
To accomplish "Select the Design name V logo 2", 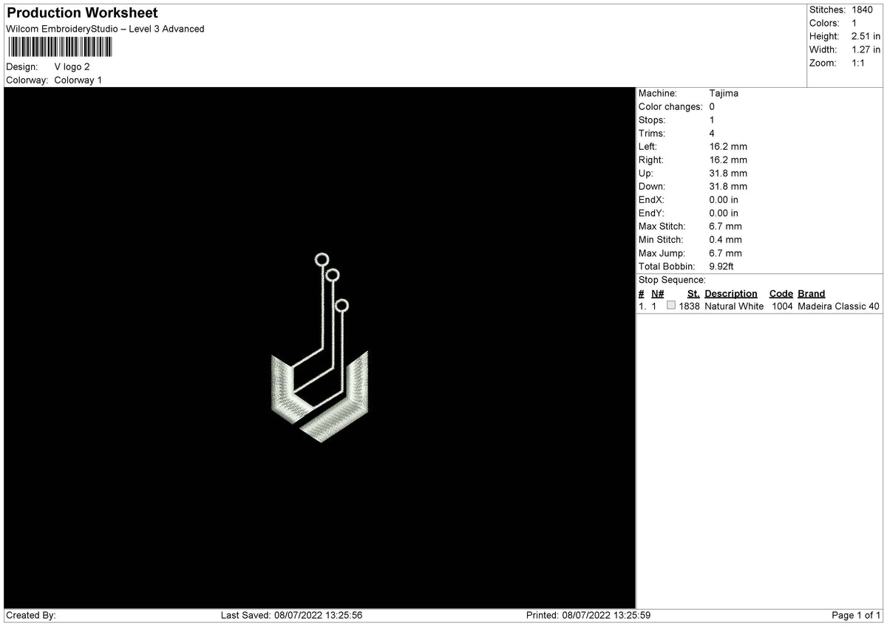I will 72,66.
